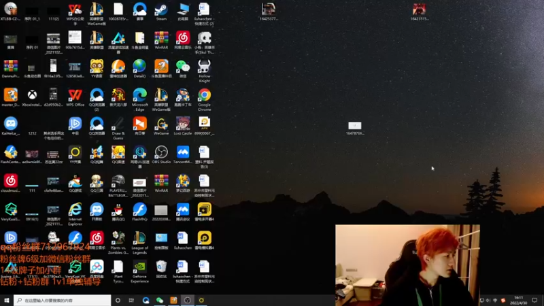
Task: Select the Microsoft Edge desktop icon
Action: pos(140,95)
